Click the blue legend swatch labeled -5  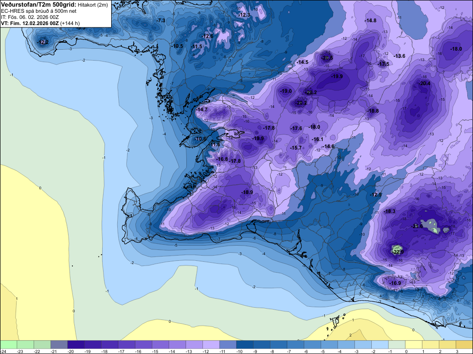(329, 345)
